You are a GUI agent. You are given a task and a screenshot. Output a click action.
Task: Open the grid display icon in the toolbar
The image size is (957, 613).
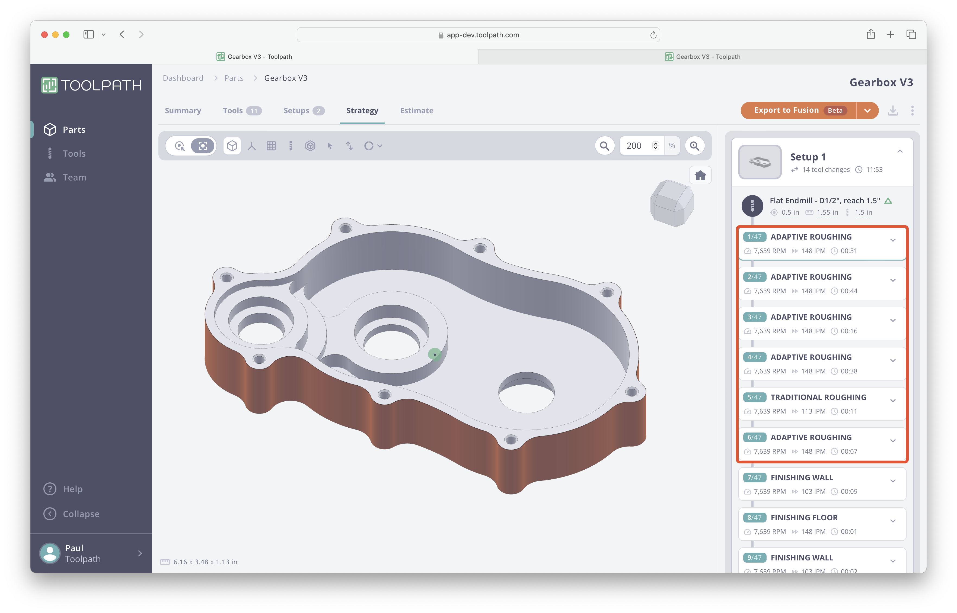[272, 146]
